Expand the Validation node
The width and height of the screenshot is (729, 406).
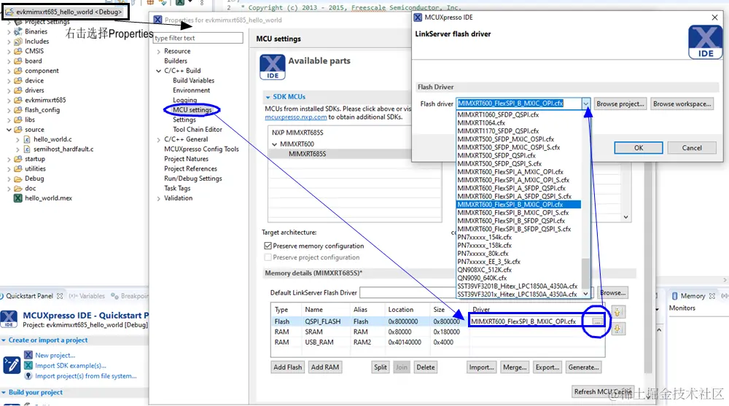pos(158,198)
